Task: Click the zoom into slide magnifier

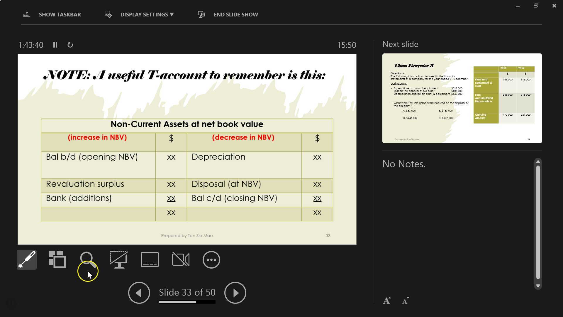Action: [87, 259]
